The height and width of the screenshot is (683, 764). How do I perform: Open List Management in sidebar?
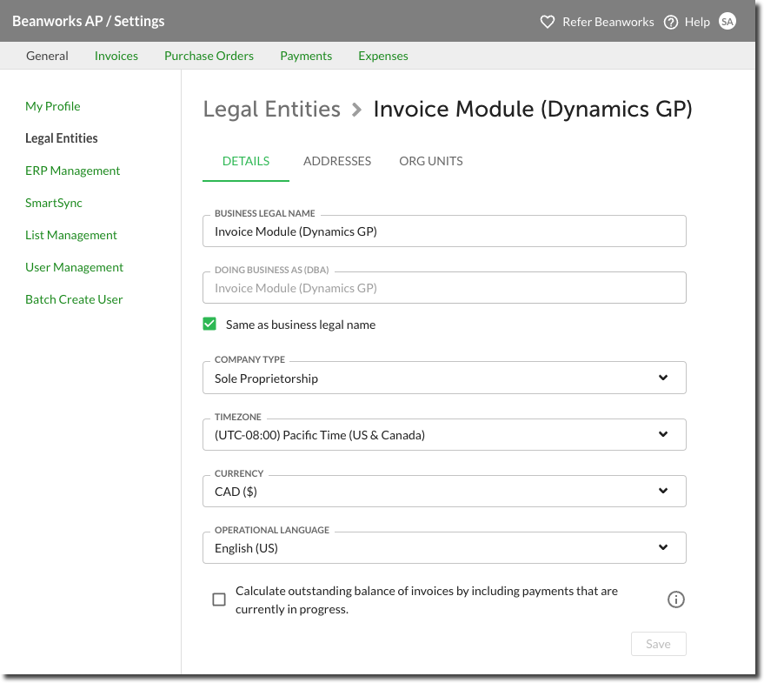tap(71, 235)
